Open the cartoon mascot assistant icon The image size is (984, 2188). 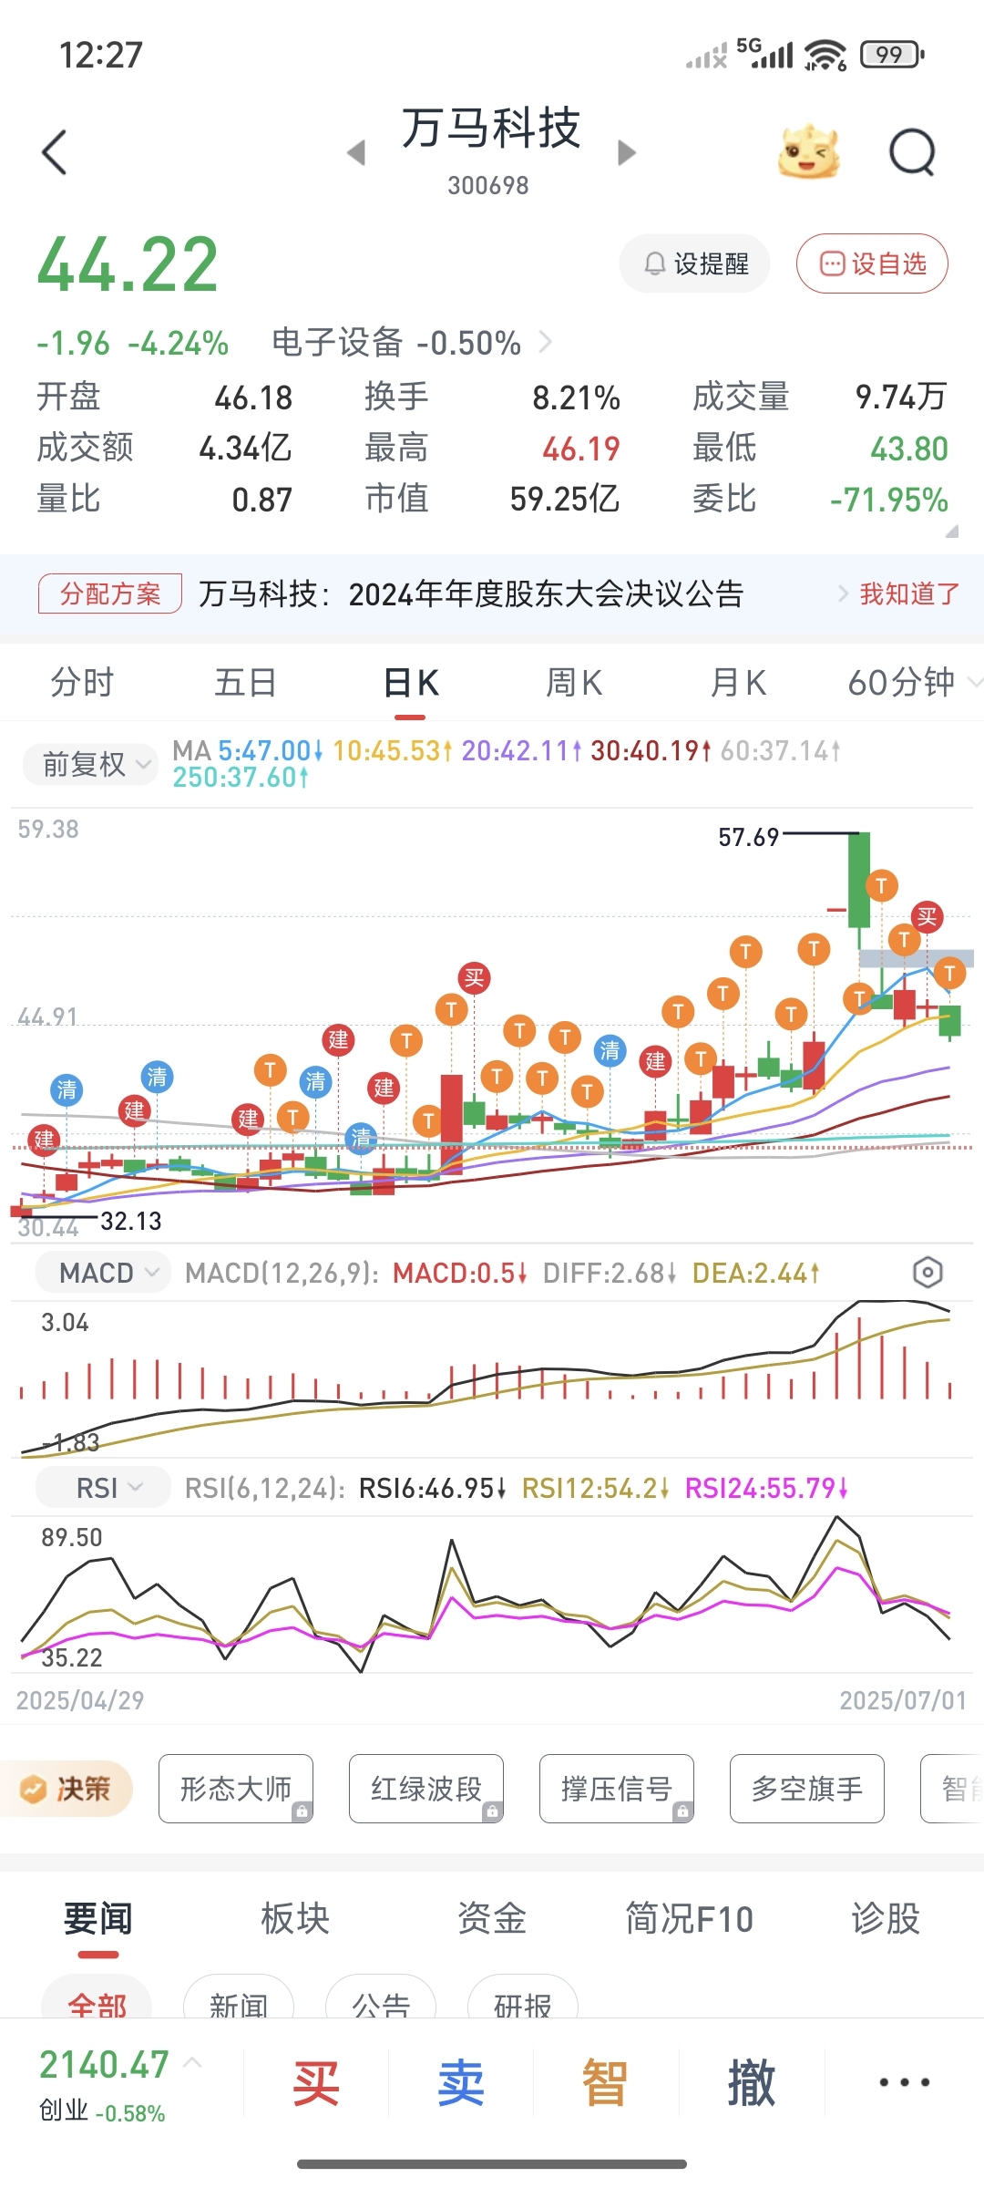[808, 151]
